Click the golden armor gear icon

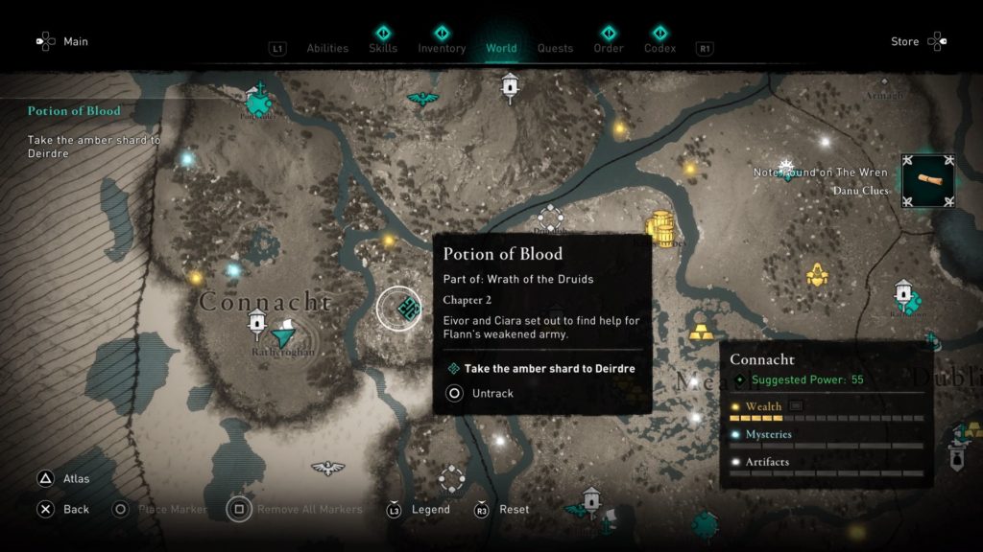[x=817, y=275]
